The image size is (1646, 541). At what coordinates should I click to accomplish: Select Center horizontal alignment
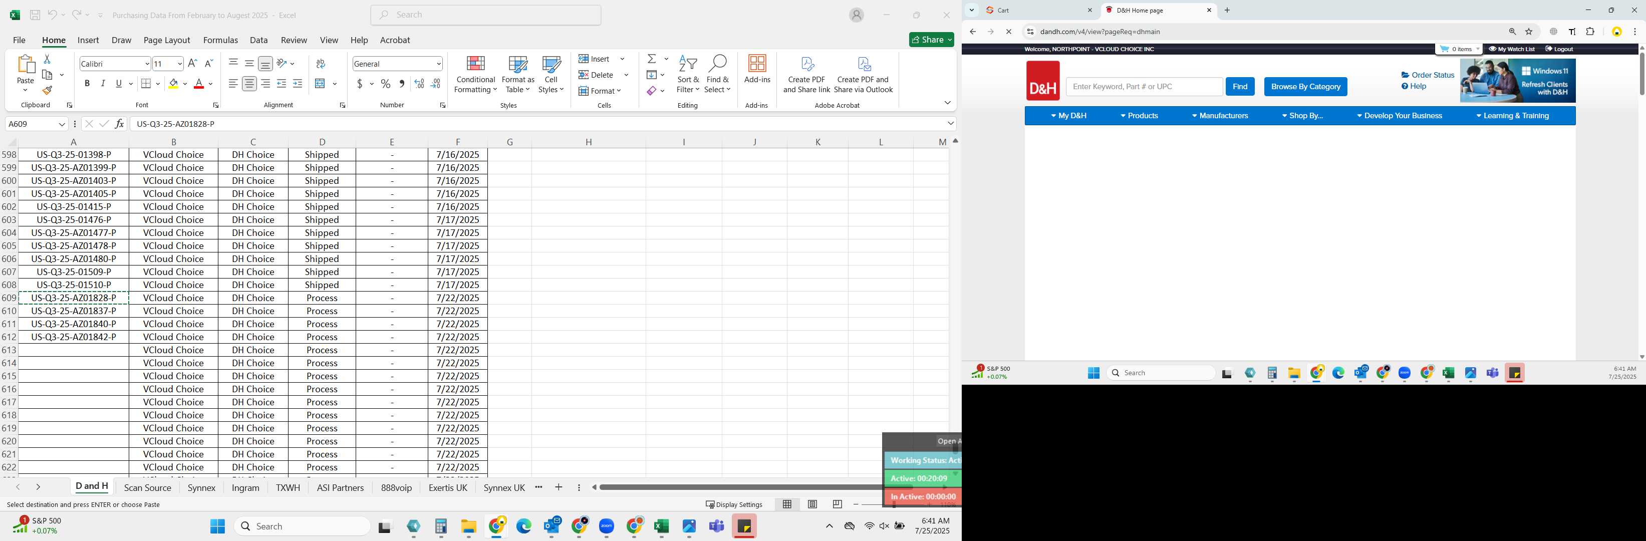[x=249, y=84]
